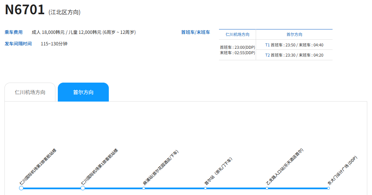Click the stop marker for 仁川国际机场第1旅客航站楼

pos(83,188)
